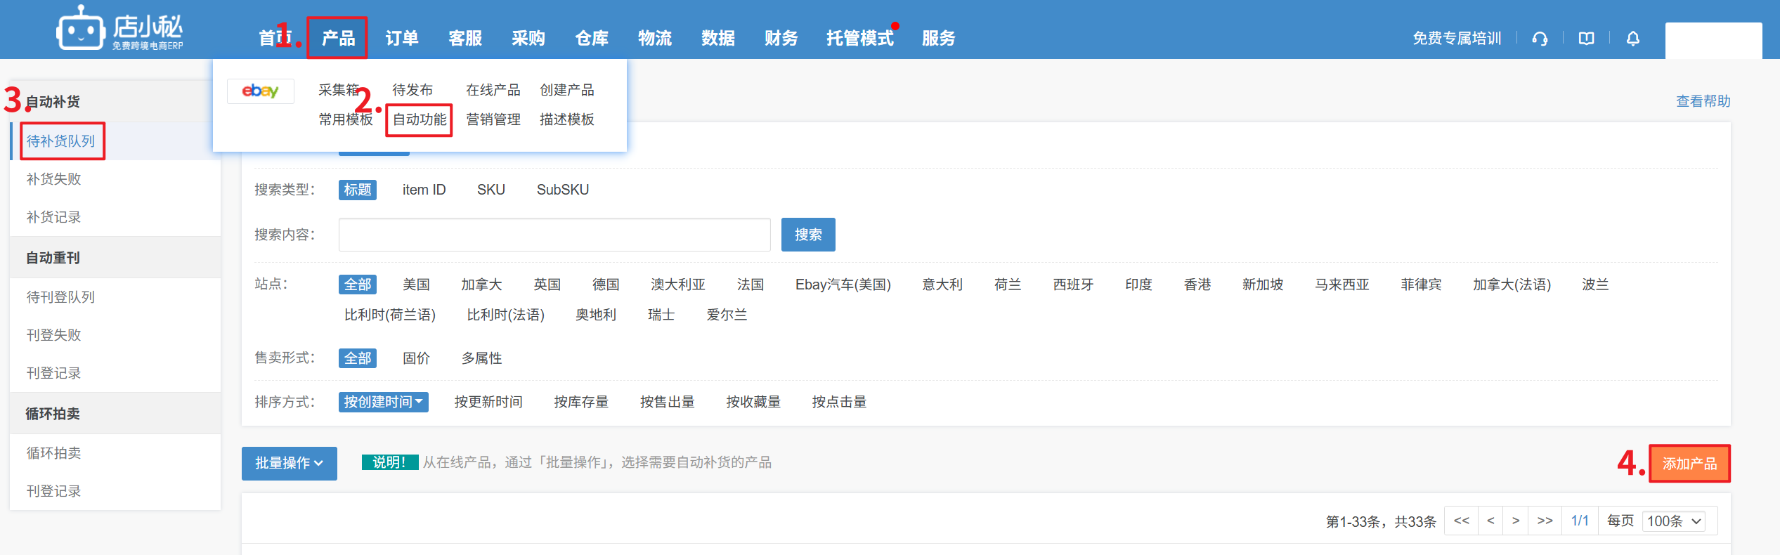
Task: Go to the first page (<<)
Action: pyautogui.click(x=1461, y=521)
